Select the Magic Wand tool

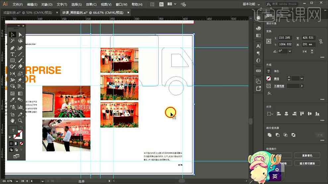pos(12,41)
